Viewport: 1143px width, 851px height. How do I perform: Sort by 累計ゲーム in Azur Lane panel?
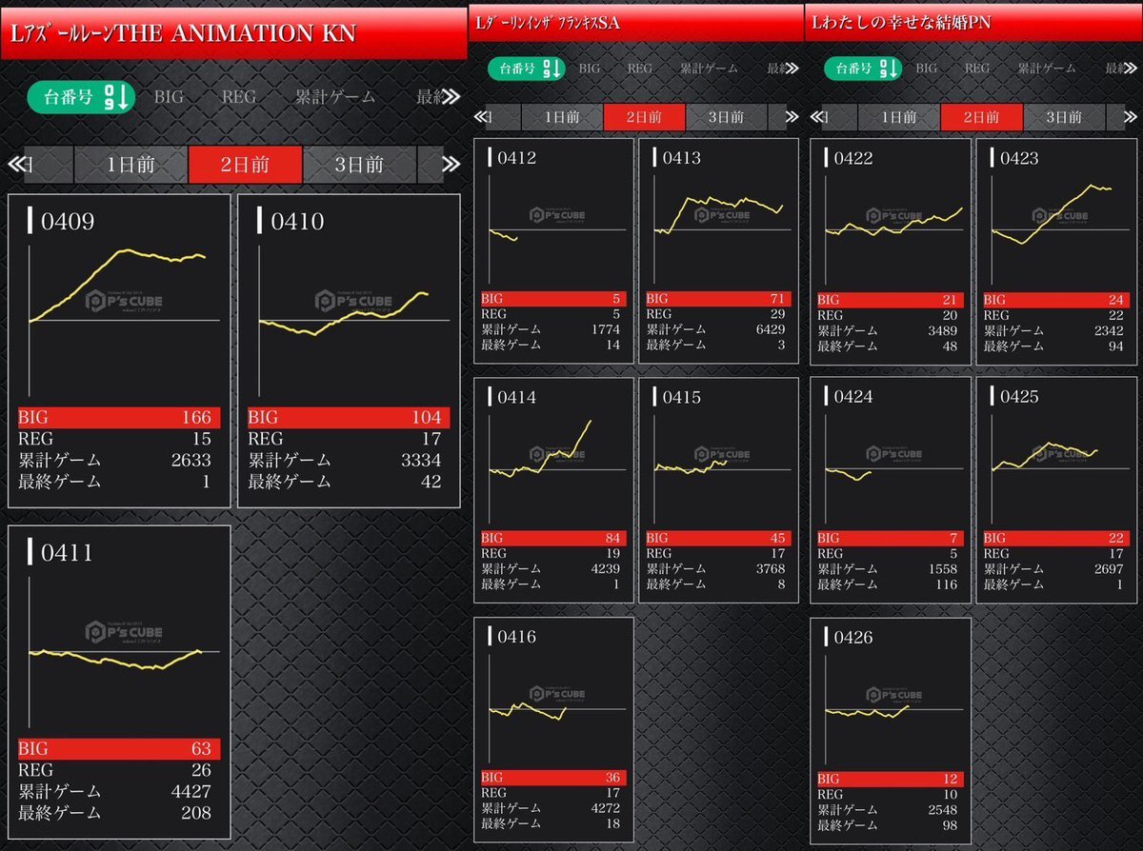tap(334, 97)
